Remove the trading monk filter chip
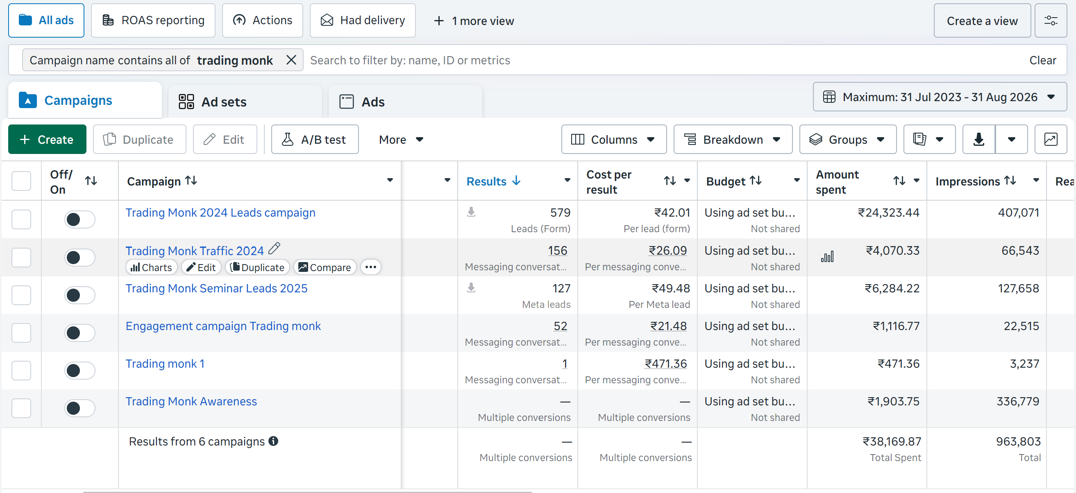Screen dimensions: 1076x493 [x=291, y=60]
